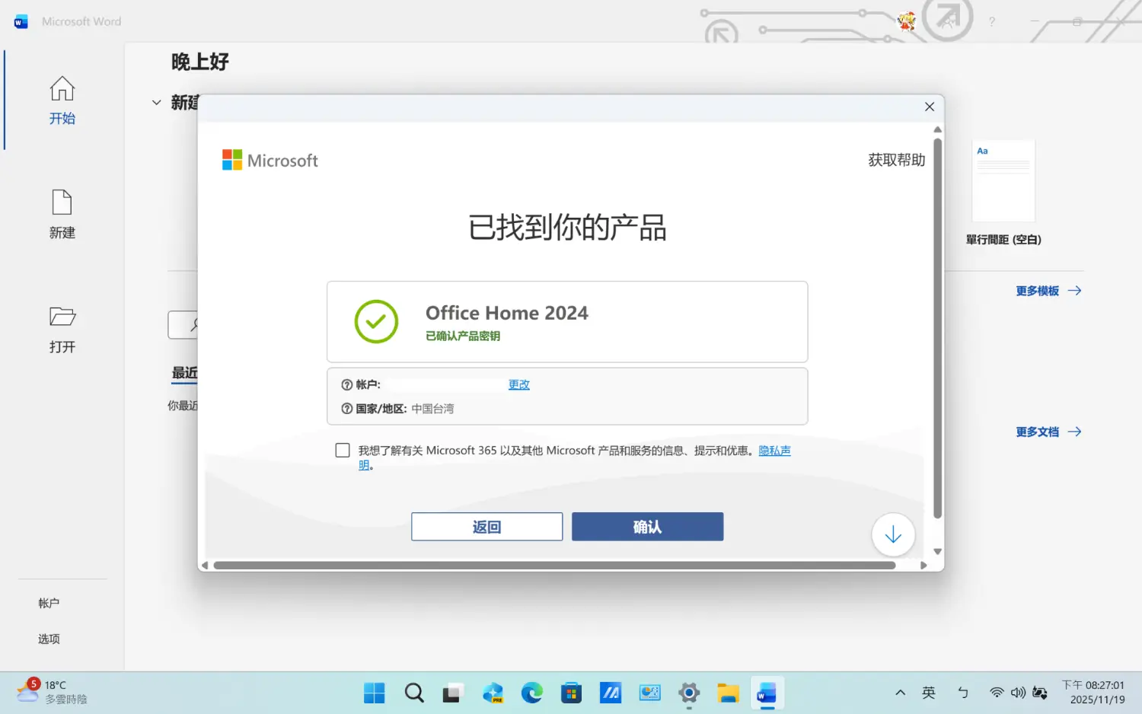The width and height of the screenshot is (1142, 714).
Task: Open 帐户 page in left sidebar
Action: tap(49, 603)
